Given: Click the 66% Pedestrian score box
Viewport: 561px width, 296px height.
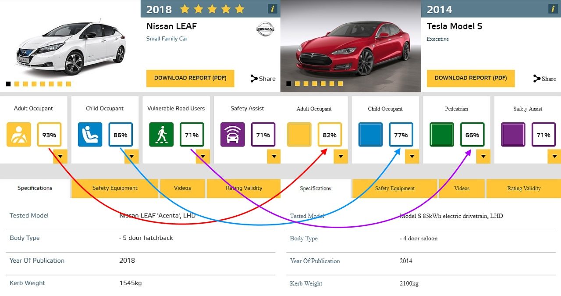Looking at the screenshot, I should point(472,135).
